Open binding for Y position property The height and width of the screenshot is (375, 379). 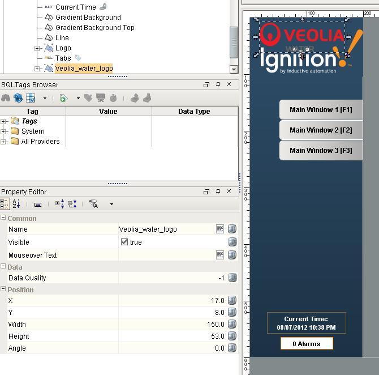(x=232, y=312)
